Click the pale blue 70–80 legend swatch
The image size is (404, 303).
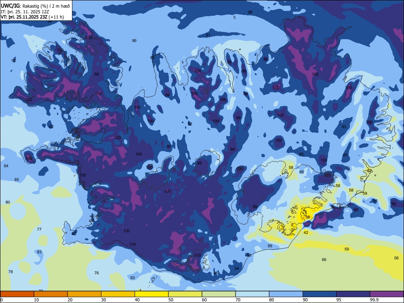point(252,294)
